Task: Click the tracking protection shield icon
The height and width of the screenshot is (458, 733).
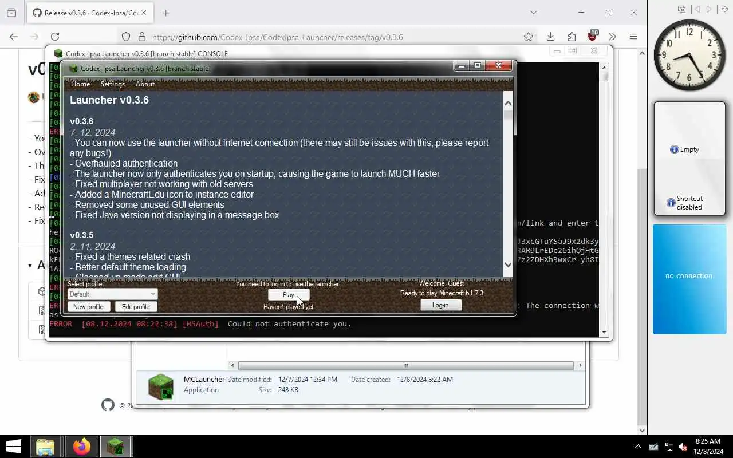Action: [126, 37]
